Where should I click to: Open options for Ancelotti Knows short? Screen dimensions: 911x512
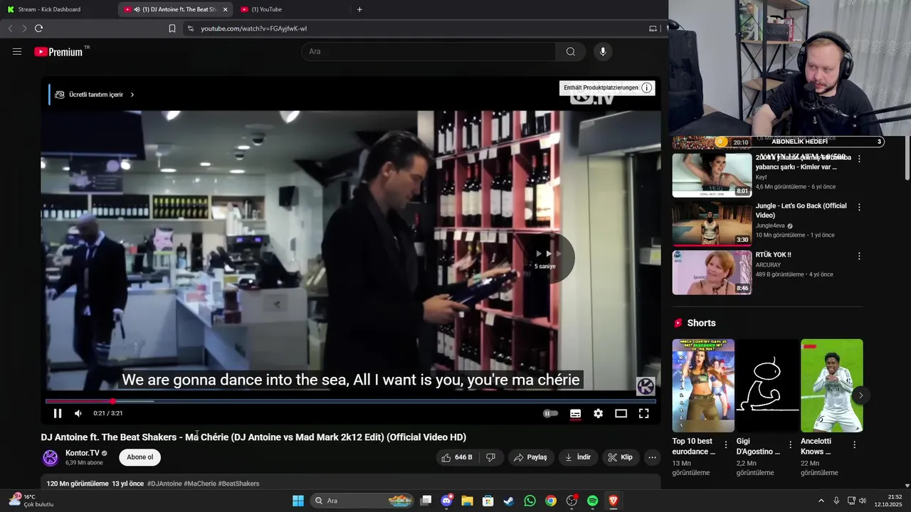click(x=854, y=444)
